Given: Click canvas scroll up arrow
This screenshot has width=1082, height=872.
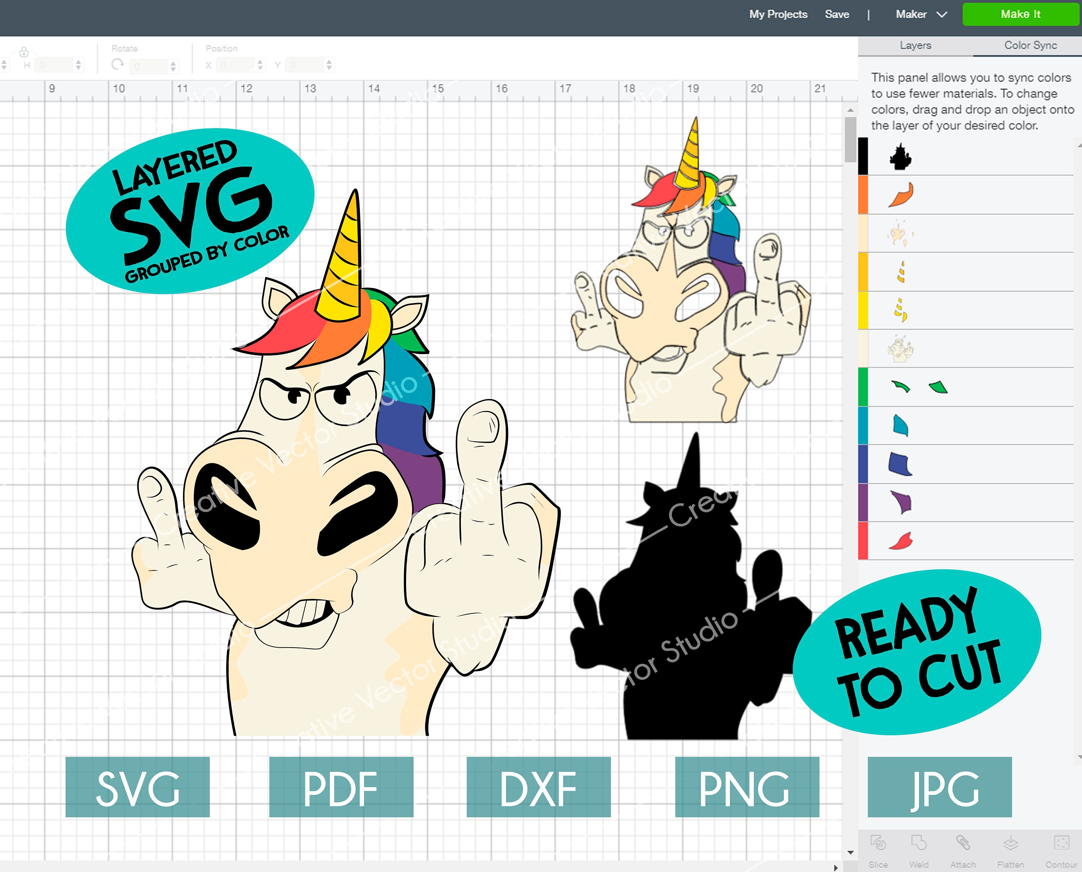Looking at the screenshot, I should tap(850, 110).
